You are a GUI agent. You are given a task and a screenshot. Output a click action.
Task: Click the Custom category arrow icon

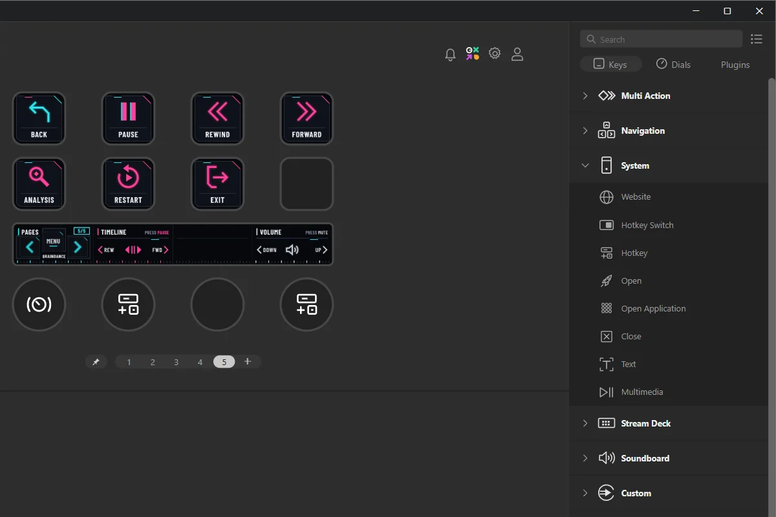tap(606, 493)
